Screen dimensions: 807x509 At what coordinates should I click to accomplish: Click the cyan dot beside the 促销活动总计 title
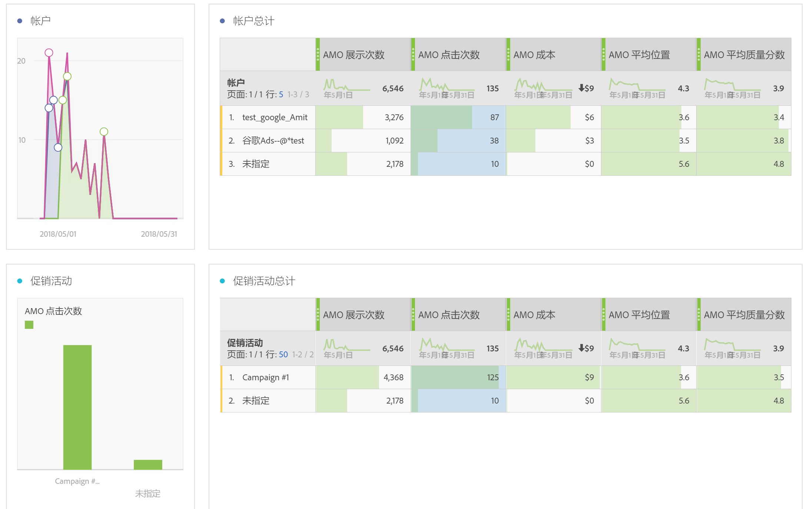[222, 281]
